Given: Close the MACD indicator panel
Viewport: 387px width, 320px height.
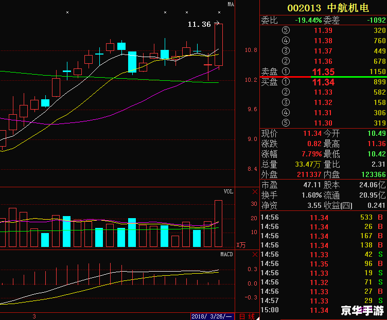Looking at the screenshot, I should point(255,254).
